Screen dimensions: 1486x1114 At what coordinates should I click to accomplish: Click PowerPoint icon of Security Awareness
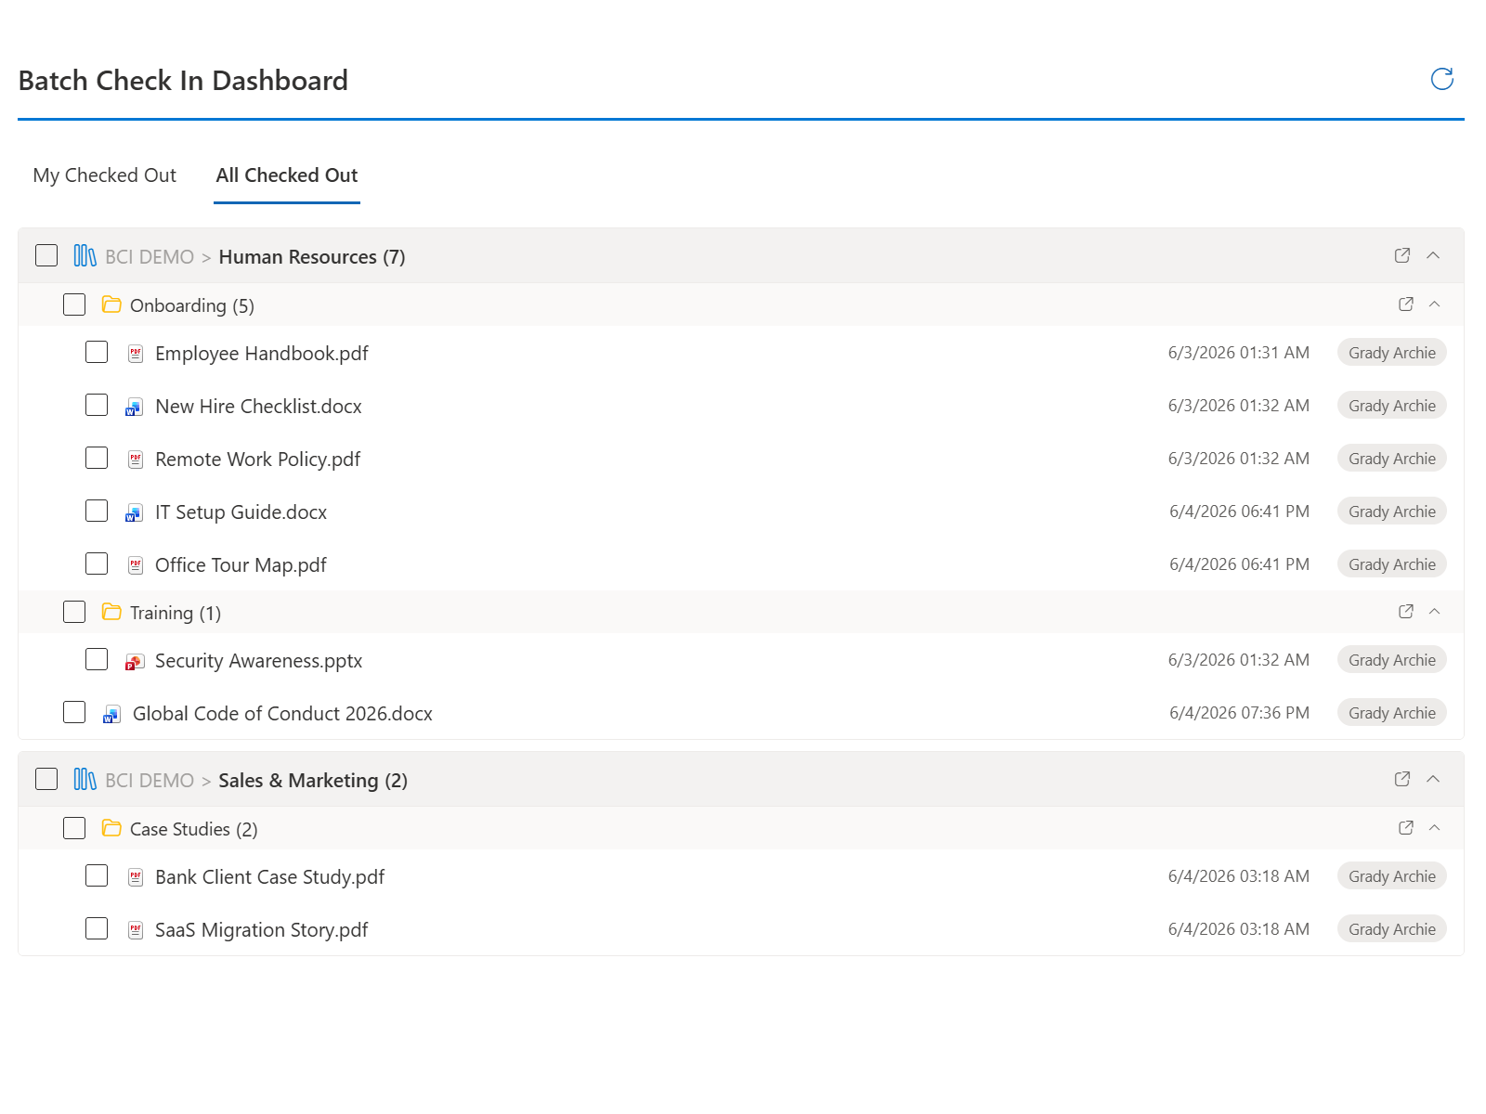coord(135,661)
